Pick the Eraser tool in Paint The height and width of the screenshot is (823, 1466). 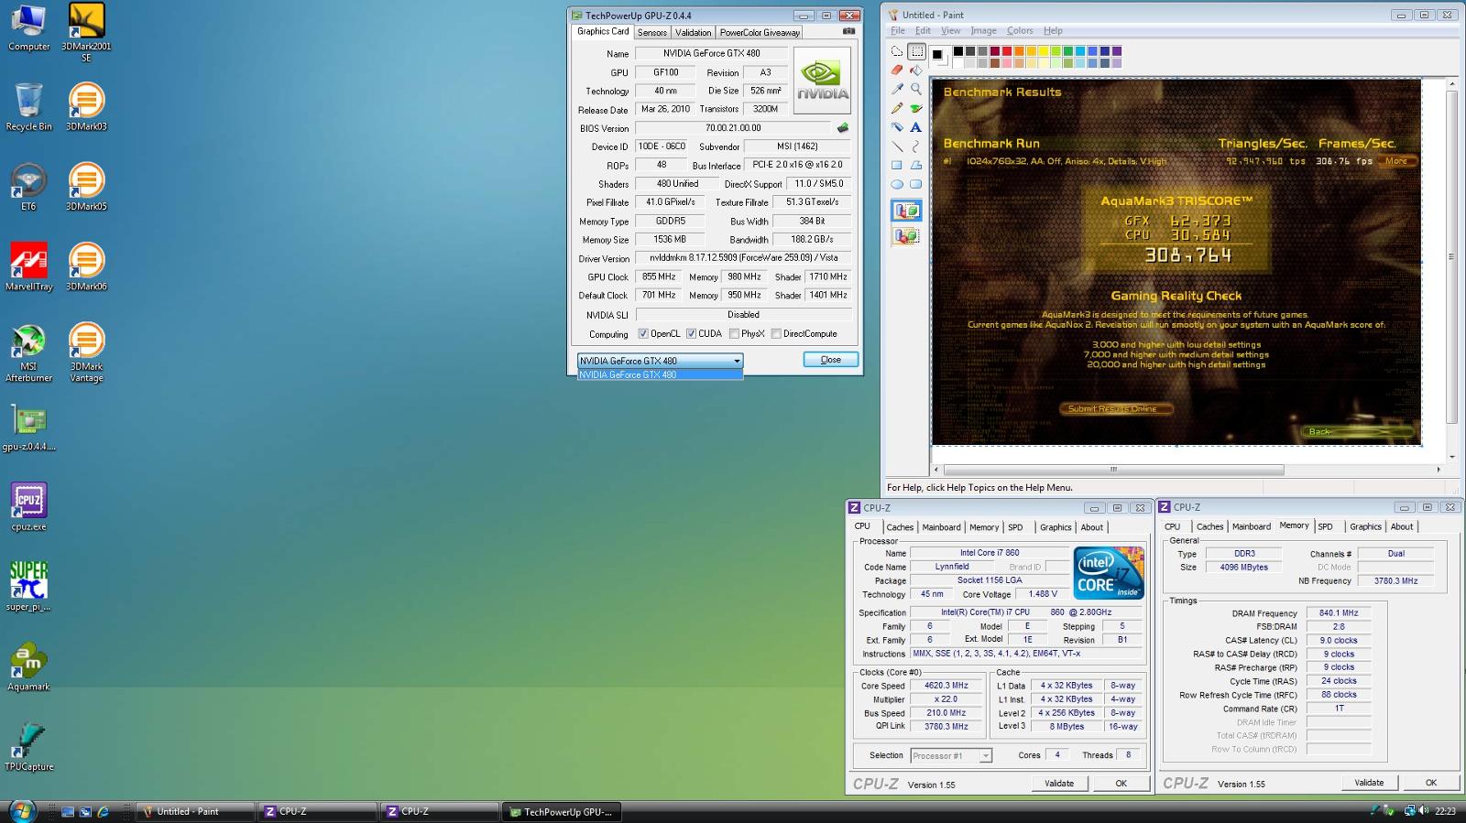(x=897, y=70)
